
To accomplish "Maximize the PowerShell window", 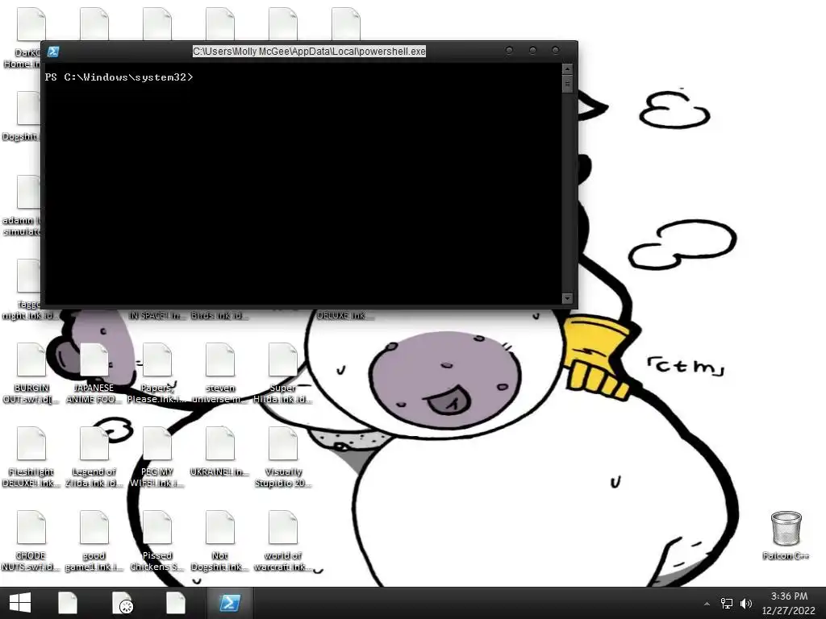I will pos(532,51).
